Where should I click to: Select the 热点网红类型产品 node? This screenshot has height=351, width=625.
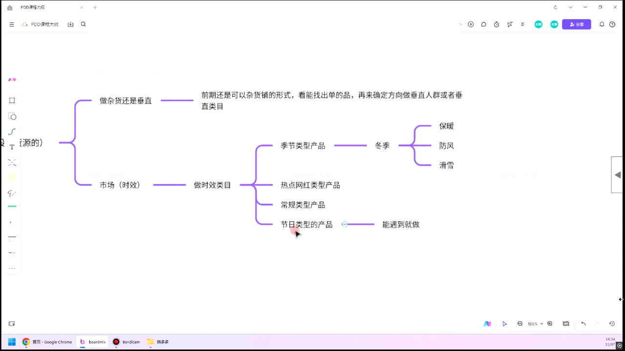(x=310, y=185)
